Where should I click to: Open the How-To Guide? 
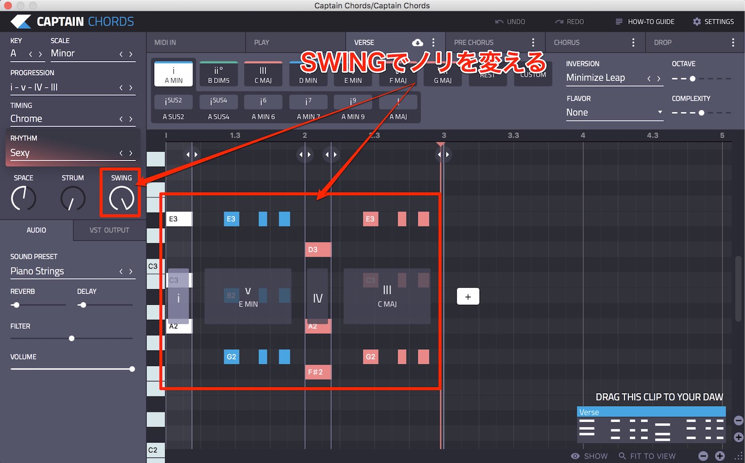[x=645, y=22]
